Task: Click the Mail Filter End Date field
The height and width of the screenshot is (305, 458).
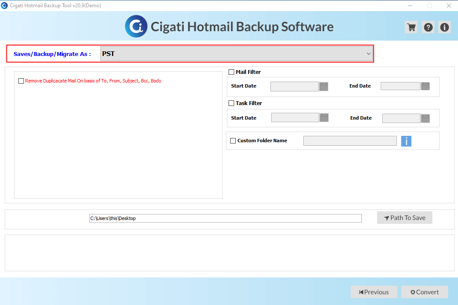Action: point(400,86)
